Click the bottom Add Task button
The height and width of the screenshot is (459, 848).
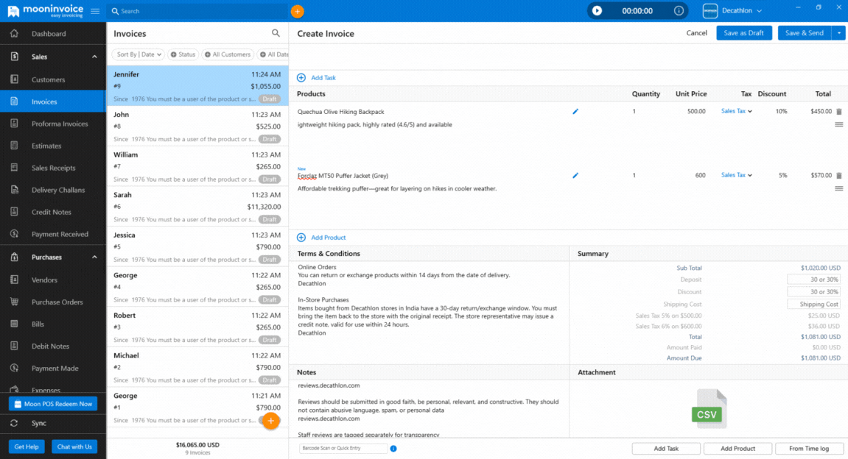pos(666,448)
